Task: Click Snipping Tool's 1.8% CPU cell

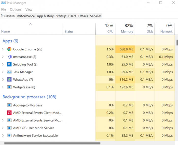Action: (x=105, y=64)
